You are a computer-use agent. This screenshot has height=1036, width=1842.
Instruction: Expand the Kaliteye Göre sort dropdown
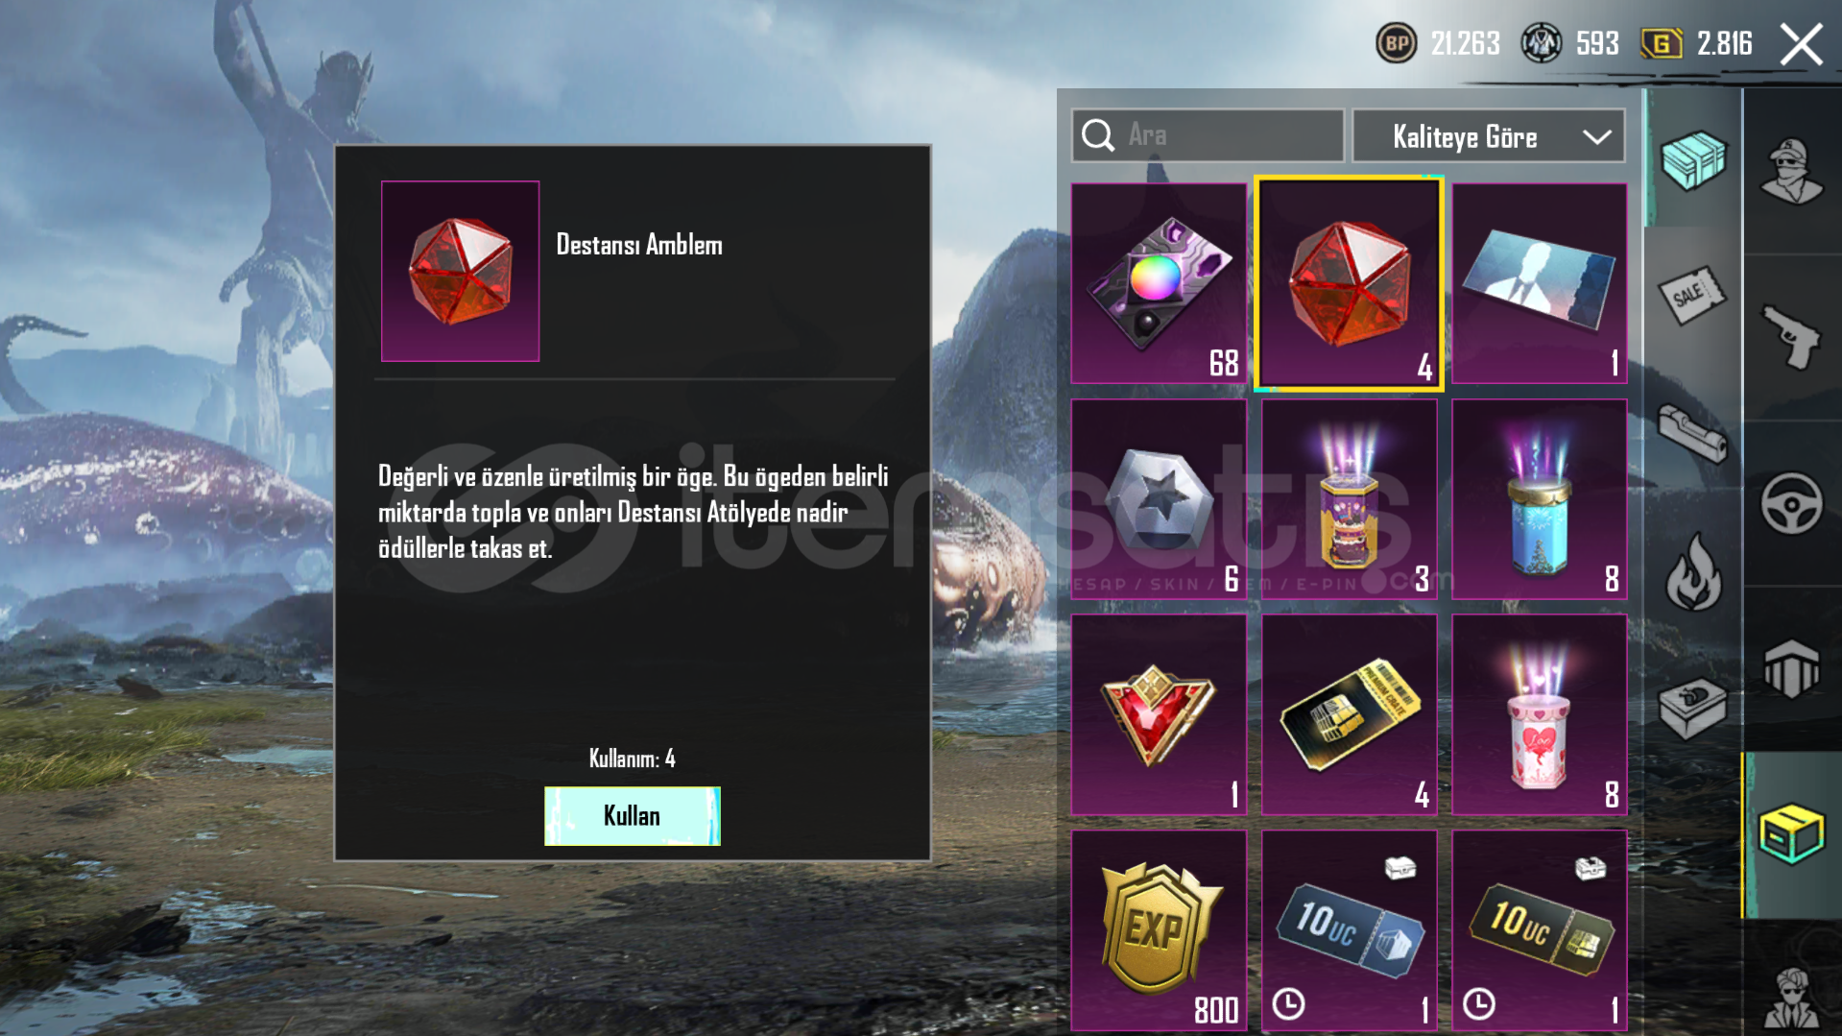(x=1488, y=136)
